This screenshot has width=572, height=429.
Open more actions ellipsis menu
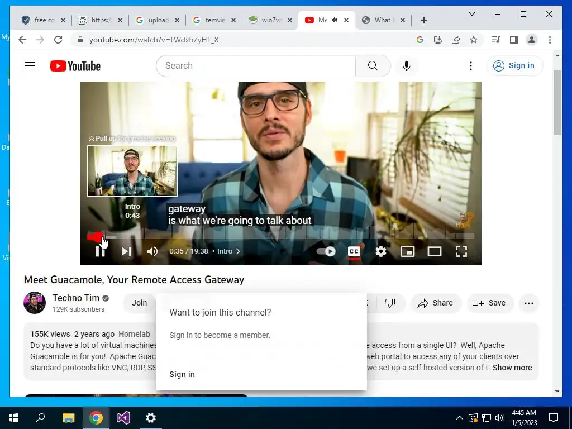(529, 303)
